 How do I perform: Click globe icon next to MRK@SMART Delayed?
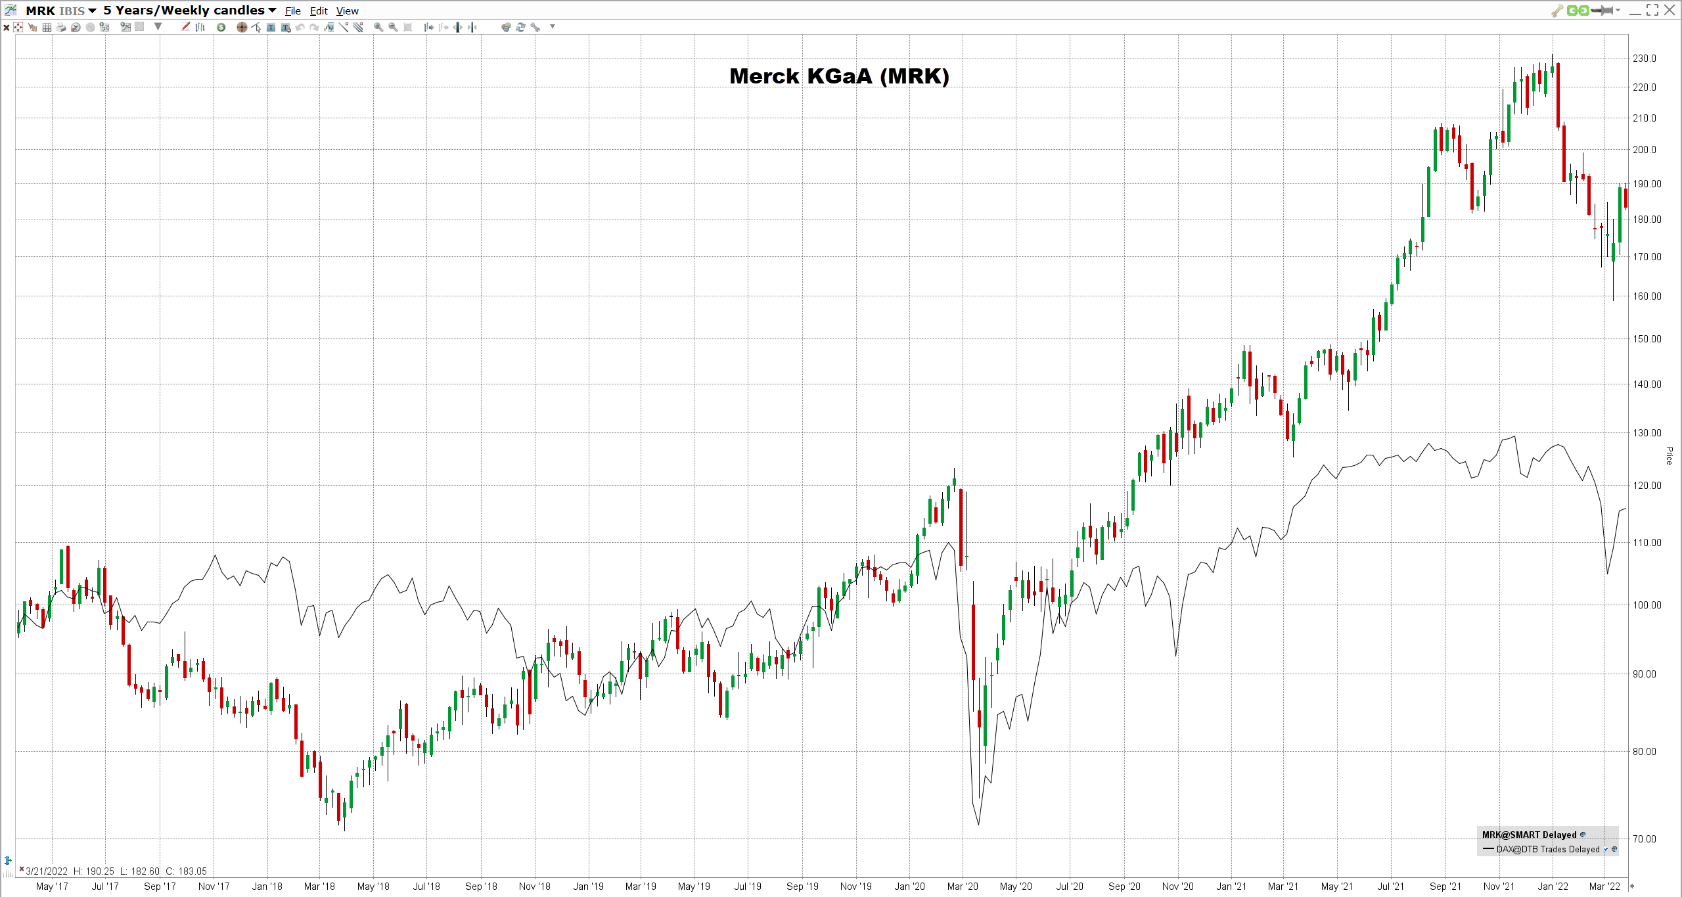pos(1583,835)
